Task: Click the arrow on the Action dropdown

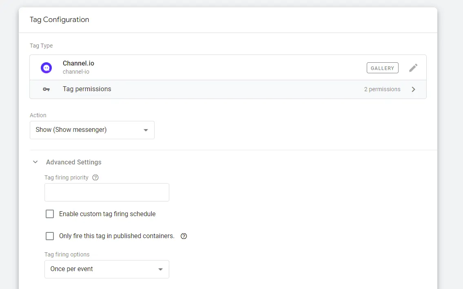Action: coord(146,130)
